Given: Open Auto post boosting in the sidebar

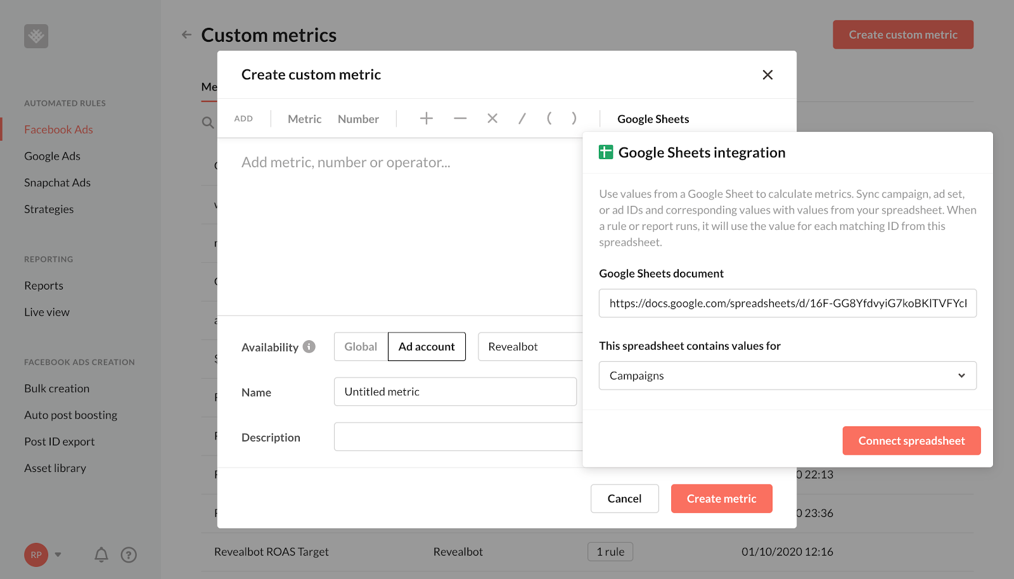Looking at the screenshot, I should point(70,415).
